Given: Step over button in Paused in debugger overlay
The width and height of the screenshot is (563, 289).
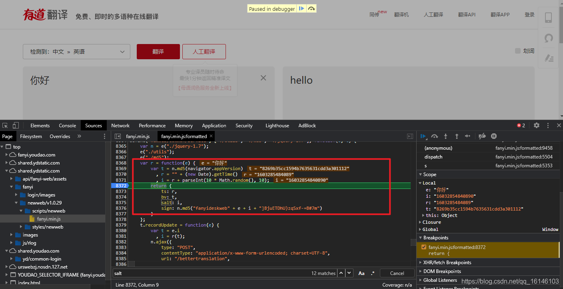Looking at the screenshot, I should click(x=311, y=8).
